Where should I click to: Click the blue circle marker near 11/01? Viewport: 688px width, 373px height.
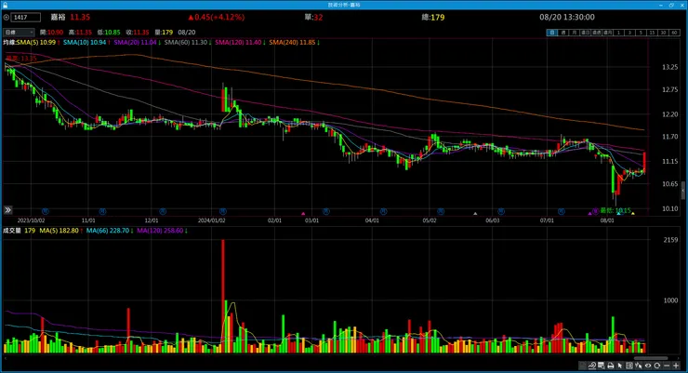coord(102,211)
